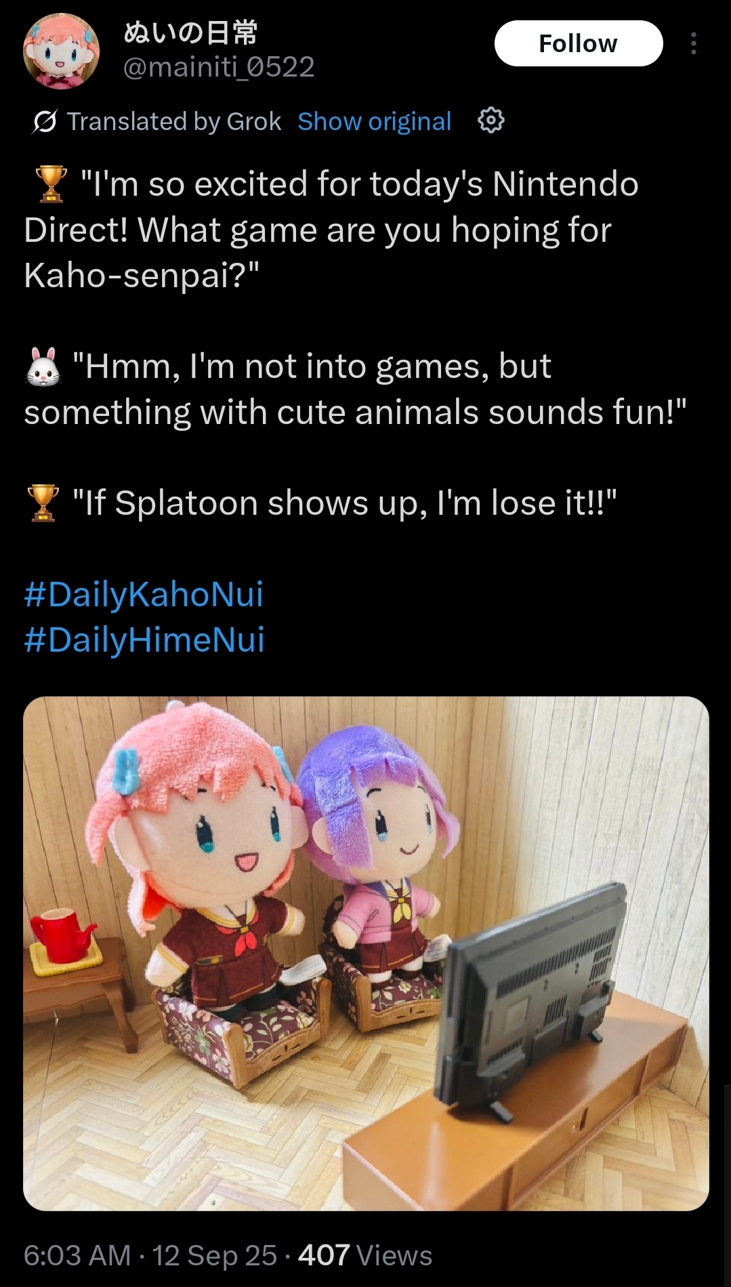
Task: Click the rabbit face emoji
Action: [43, 366]
